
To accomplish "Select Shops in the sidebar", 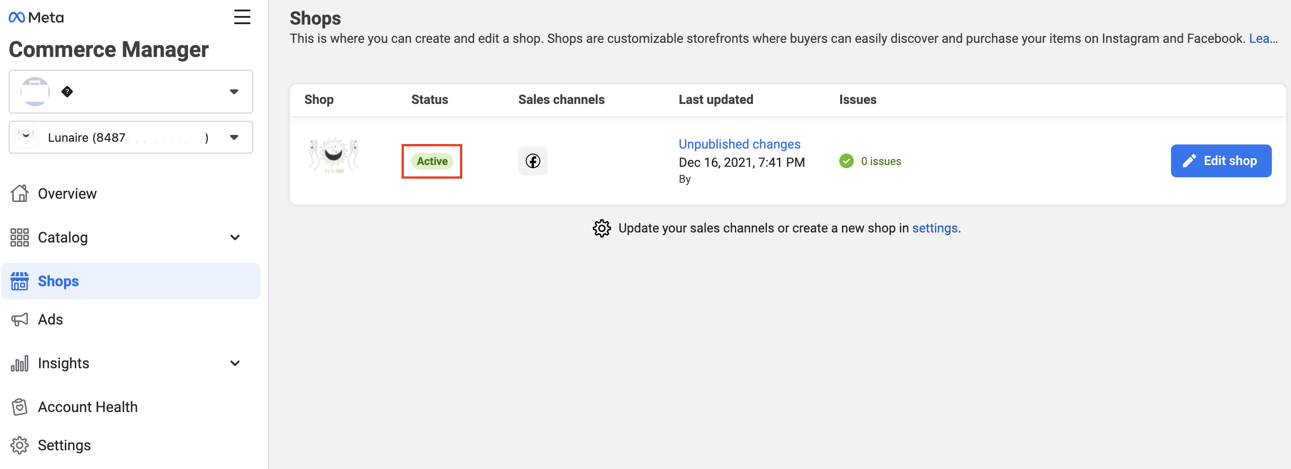I will (131, 281).
